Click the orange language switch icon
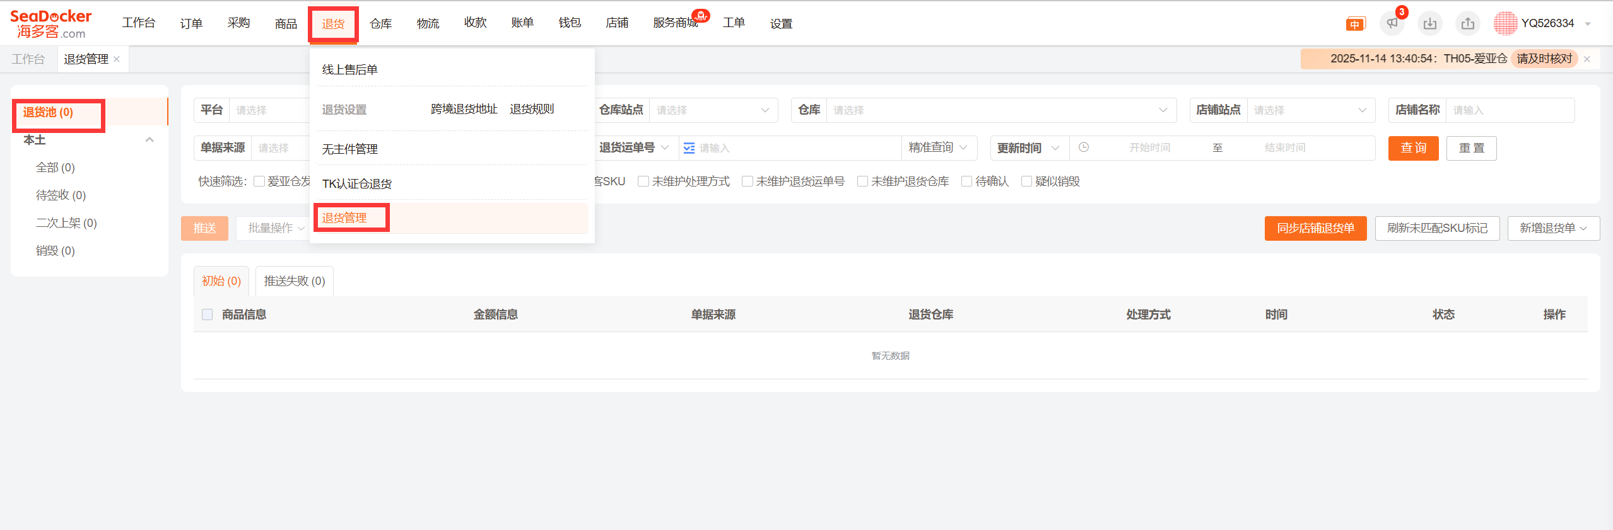This screenshot has width=1613, height=530. 1354,25
